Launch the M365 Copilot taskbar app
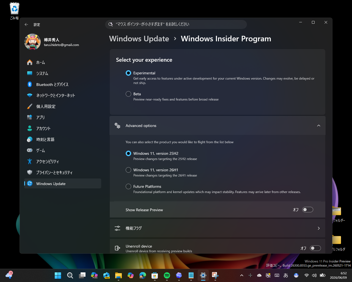This screenshot has width=352, height=282. [x=94, y=275]
